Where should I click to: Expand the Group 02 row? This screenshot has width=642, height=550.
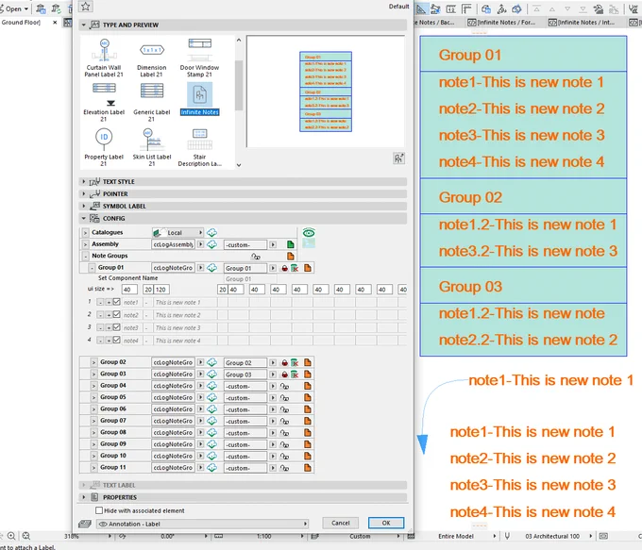pyautogui.click(x=93, y=362)
